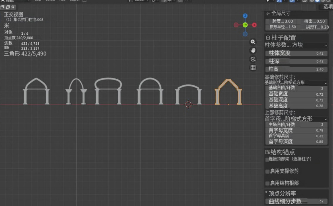Click the 柱体宽度 0.42 field
The height and width of the screenshot is (206, 333).
click(296, 53)
